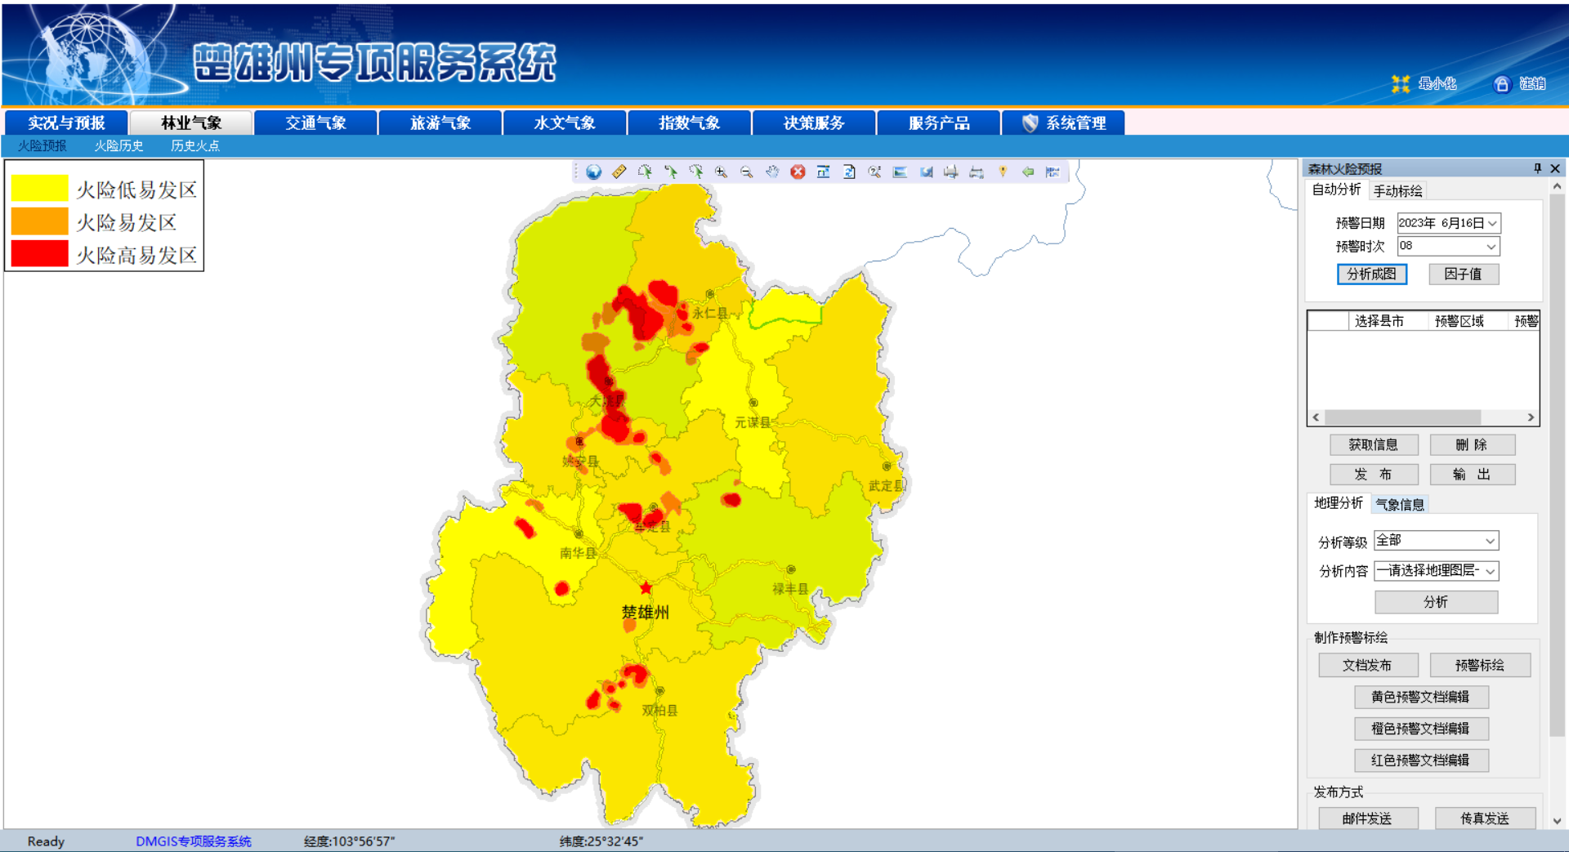The width and height of the screenshot is (1569, 852).
Task: Switch to the 手动标绘 tab
Action: pos(1397,191)
